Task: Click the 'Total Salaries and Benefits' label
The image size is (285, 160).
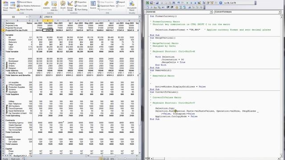Action: 18,75
